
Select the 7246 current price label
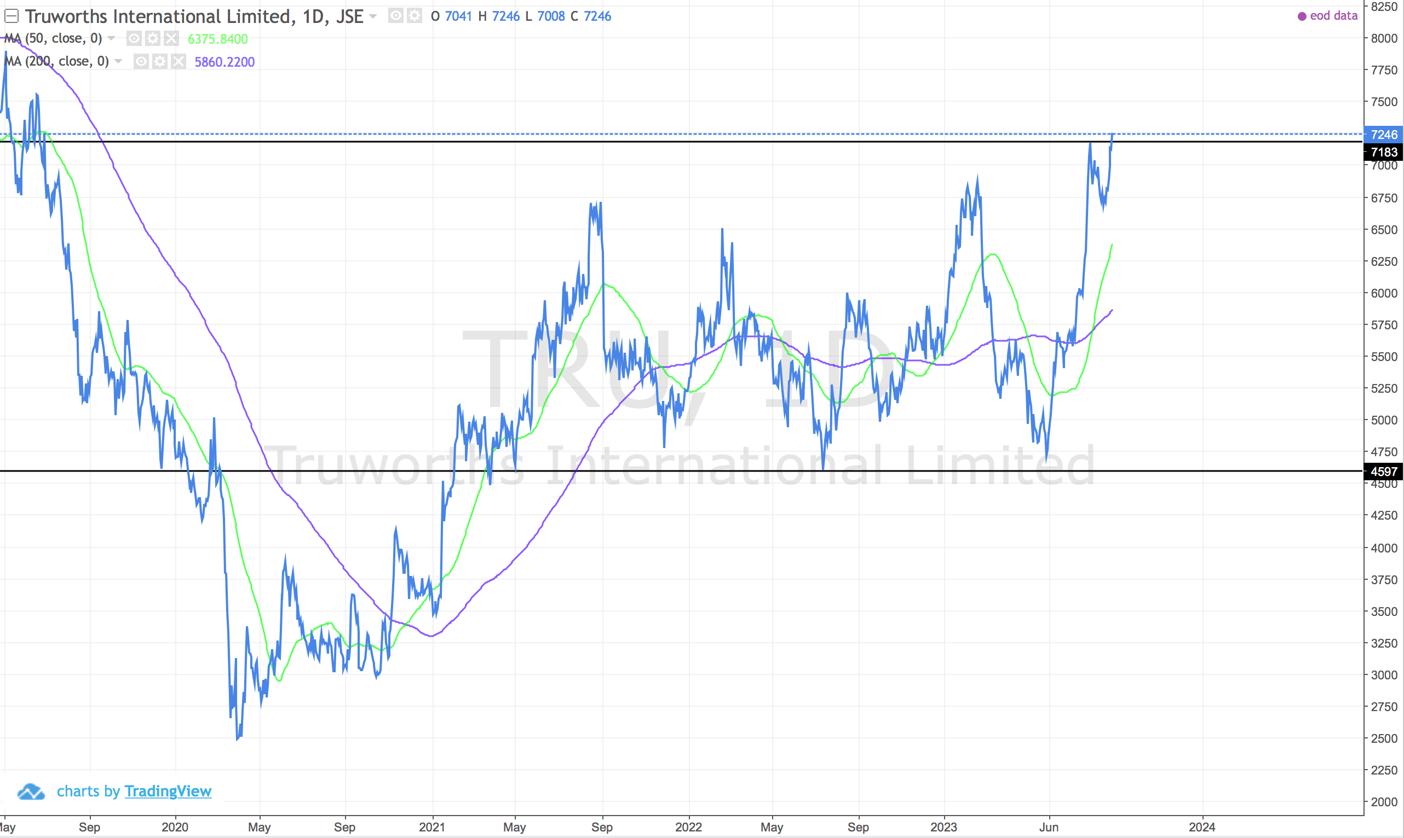(x=1384, y=135)
